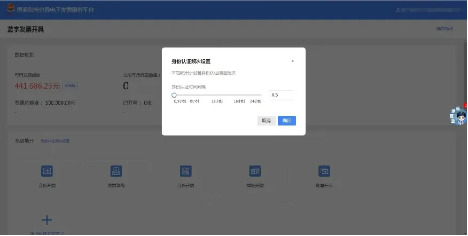
Task: Open the 批量开具 batch issue icon
Action: (x=324, y=171)
